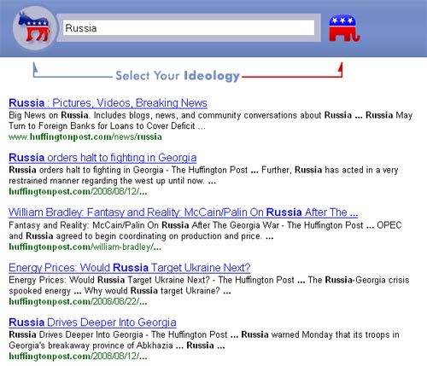Open "Russia : Pictures, Videos, Breaking News" result
Screen dimensions: 427x366
point(108,102)
